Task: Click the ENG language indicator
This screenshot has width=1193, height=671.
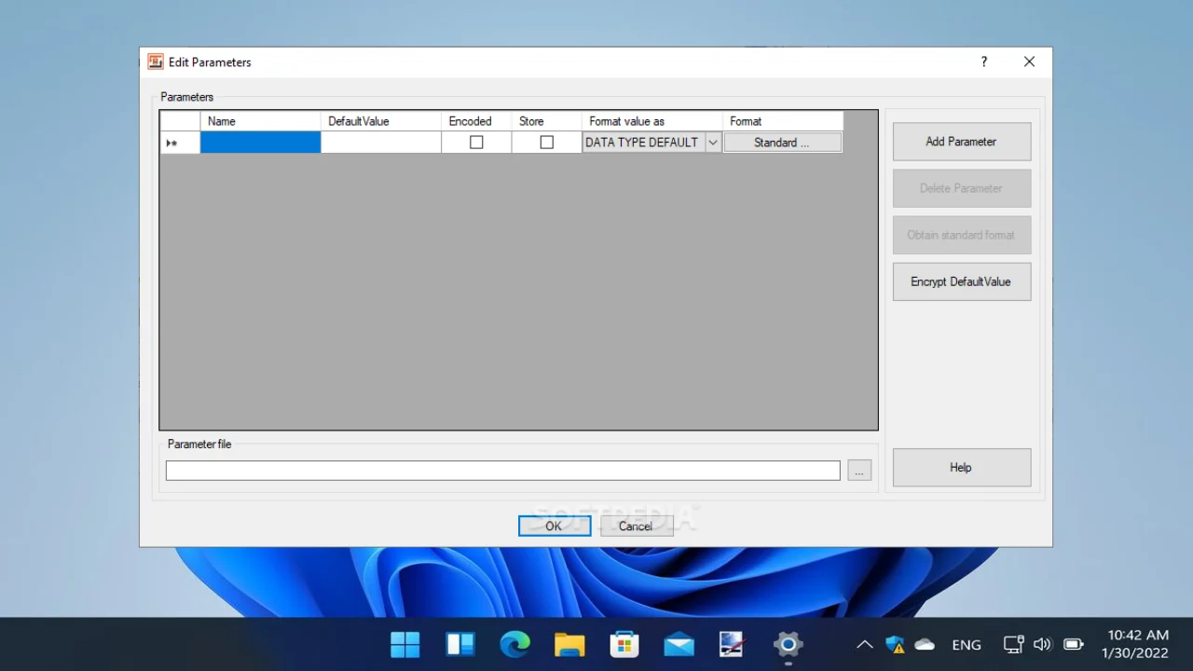Action: tap(967, 644)
